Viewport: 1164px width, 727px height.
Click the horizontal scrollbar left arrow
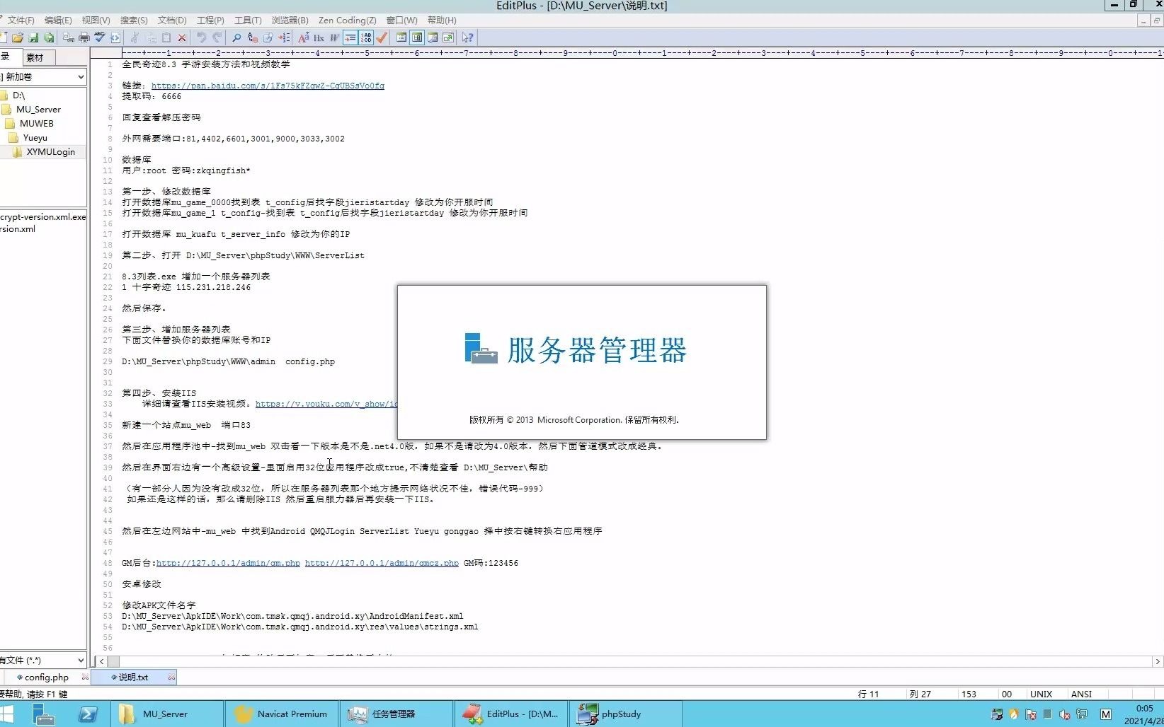point(102,661)
